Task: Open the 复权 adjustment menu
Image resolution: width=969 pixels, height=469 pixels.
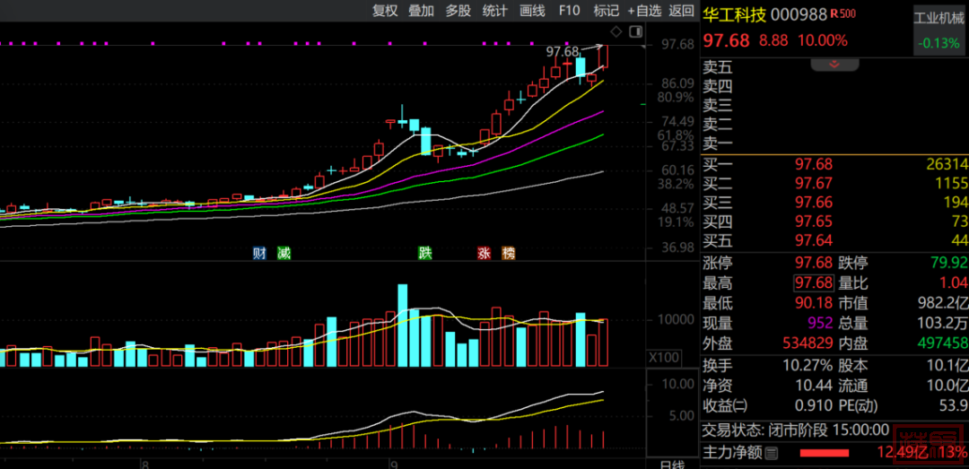Action: 385,11
